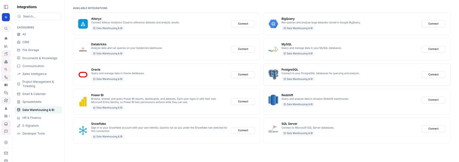This screenshot has width=459, height=162.
Task: Click the PostgreSQL title text
Action: coord(290,70)
